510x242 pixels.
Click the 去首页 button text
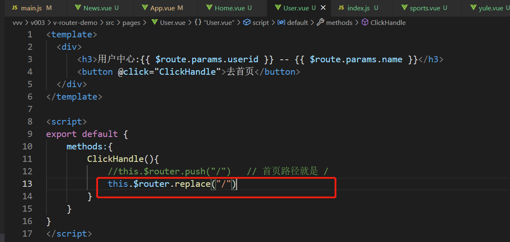(240, 72)
